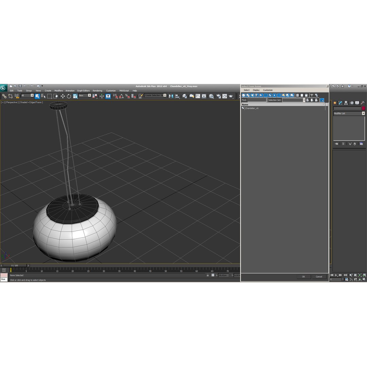Viewport: 367px width, 367px height.
Task: Open the Modifiers menu
Action: click(58, 91)
